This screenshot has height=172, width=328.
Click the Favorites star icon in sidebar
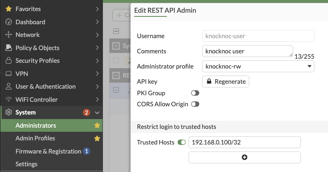click(8, 9)
